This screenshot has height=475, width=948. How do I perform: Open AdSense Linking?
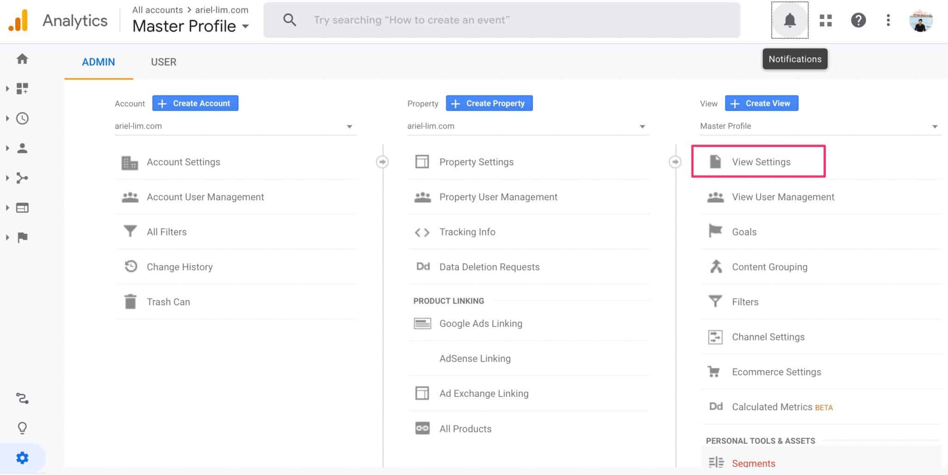pos(528,358)
